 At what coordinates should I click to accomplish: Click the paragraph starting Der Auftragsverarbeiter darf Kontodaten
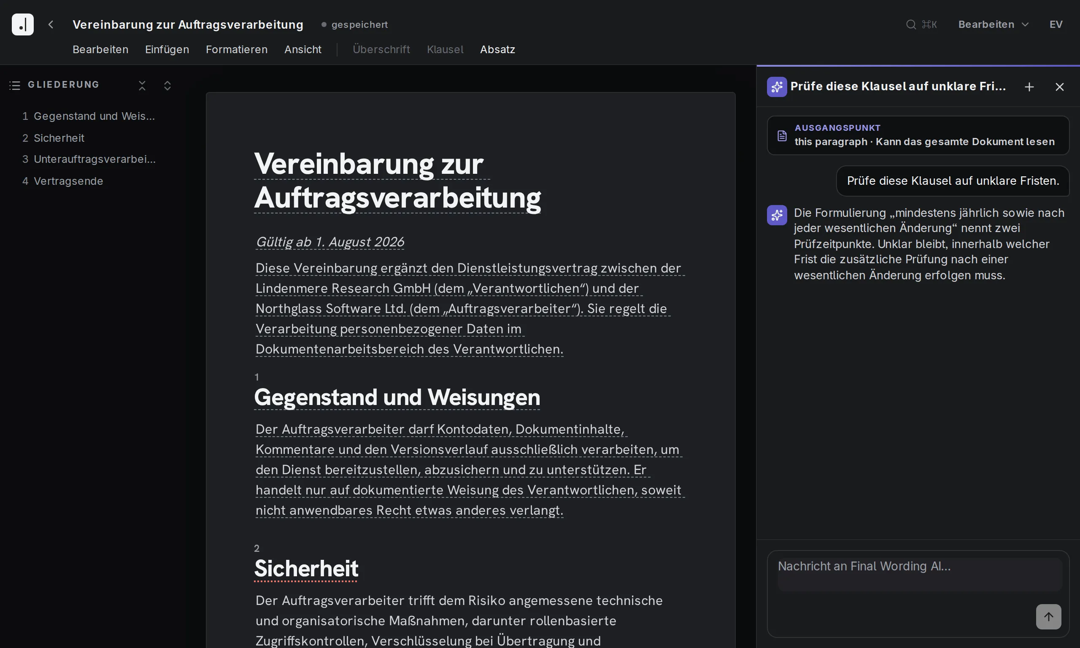click(470, 470)
